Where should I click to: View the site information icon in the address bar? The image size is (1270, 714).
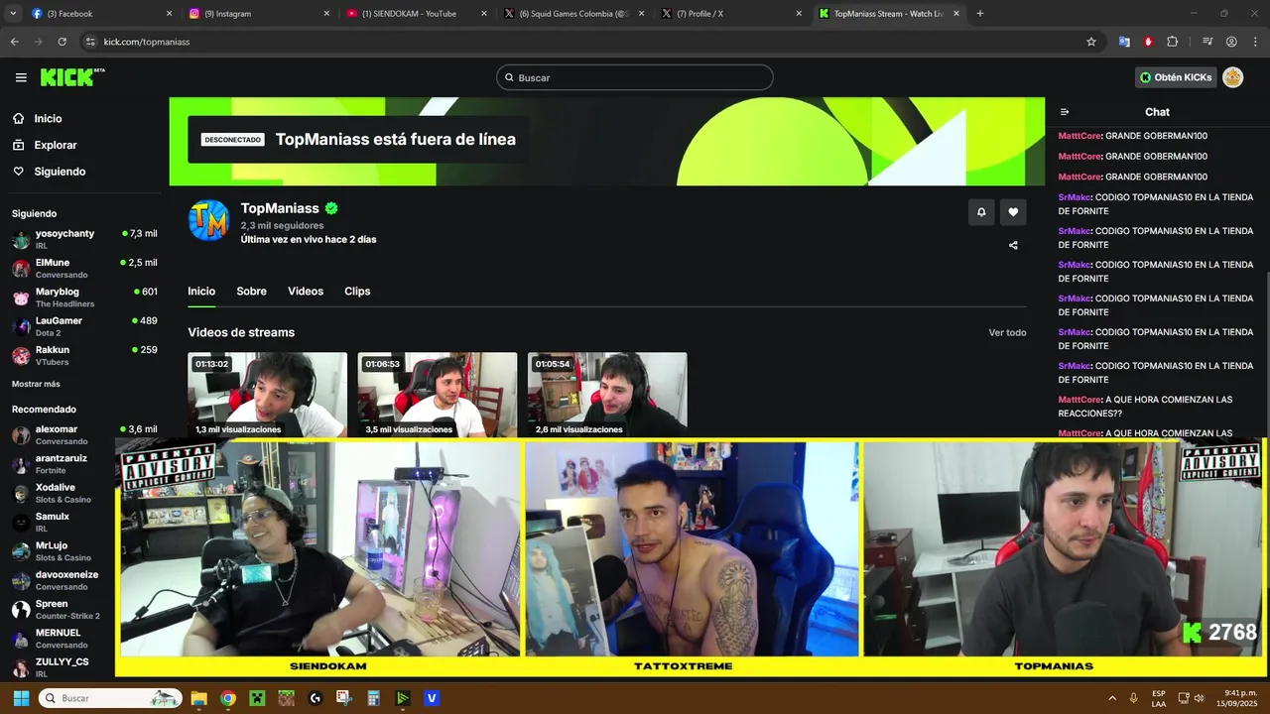(90, 42)
